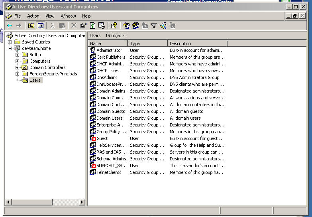
Task: Expand the Builtin container
Action: 18,55
